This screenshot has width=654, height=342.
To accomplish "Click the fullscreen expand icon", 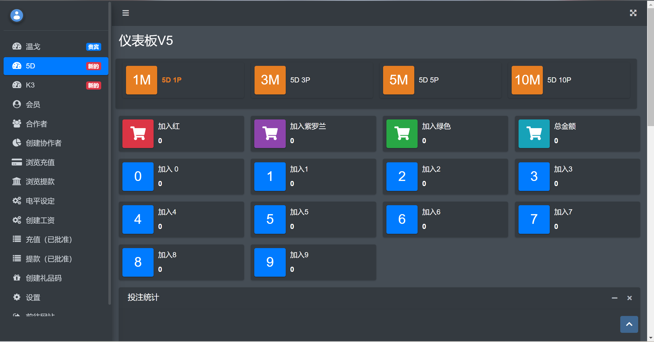I will point(633,13).
